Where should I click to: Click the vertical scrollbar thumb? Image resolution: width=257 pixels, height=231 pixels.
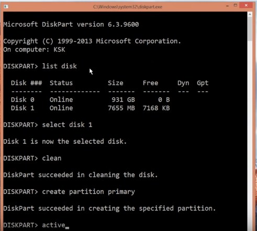[250, 29]
